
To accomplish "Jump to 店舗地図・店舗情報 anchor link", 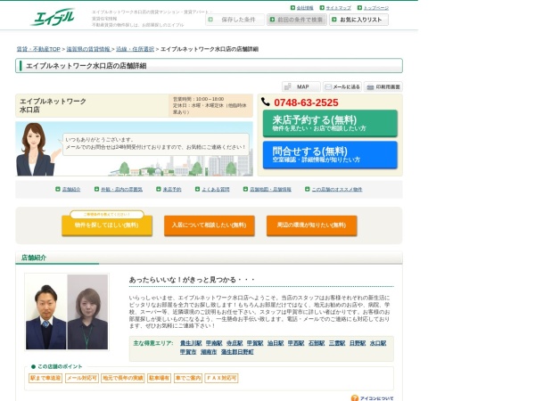I will (x=270, y=189).
